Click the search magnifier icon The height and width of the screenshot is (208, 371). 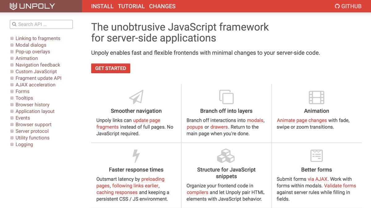(14, 24)
